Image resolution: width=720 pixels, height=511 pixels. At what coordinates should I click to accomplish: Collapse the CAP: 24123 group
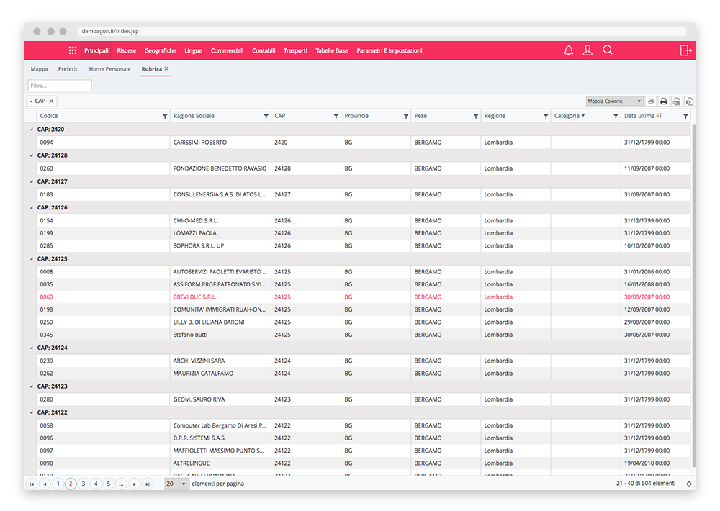coord(31,386)
